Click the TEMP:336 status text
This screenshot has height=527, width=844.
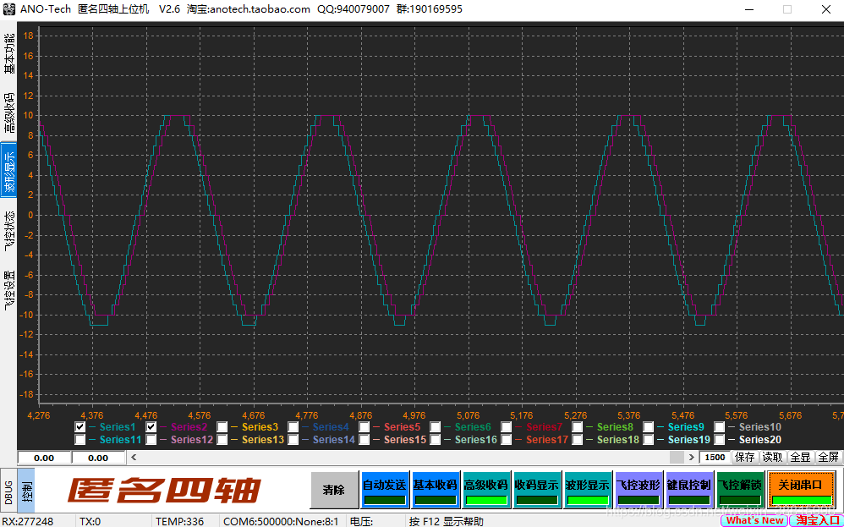point(180,521)
